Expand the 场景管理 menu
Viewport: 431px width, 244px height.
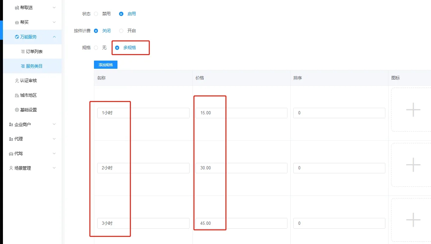pyautogui.click(x=54, y=168)
